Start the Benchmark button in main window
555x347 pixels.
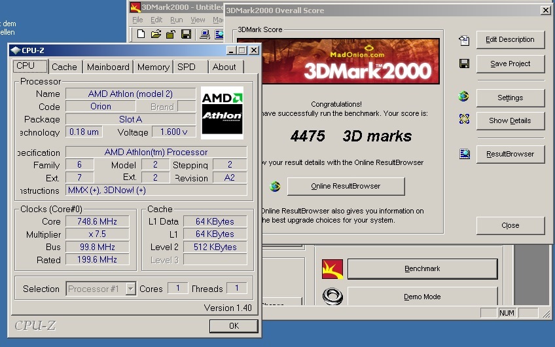click(422, 268)
